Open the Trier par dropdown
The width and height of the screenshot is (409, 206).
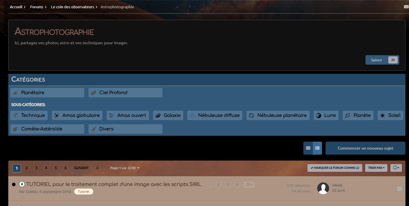point(376,168)
